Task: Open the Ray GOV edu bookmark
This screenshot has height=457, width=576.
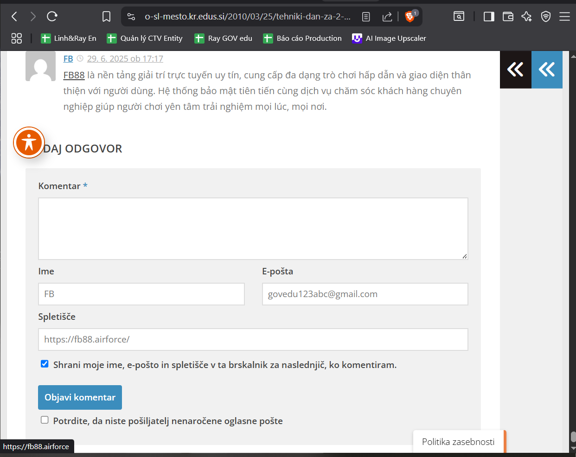Action: [224, 38]
